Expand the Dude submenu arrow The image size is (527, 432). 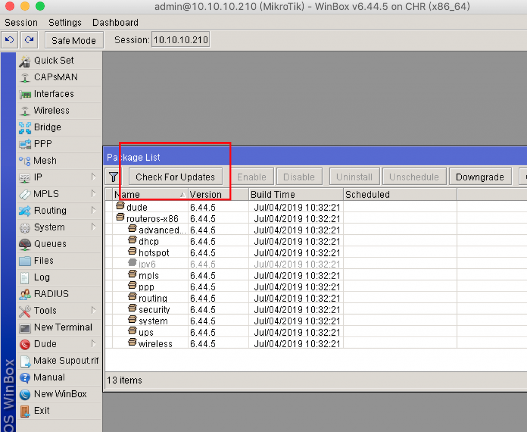click(x=94, y=343)
